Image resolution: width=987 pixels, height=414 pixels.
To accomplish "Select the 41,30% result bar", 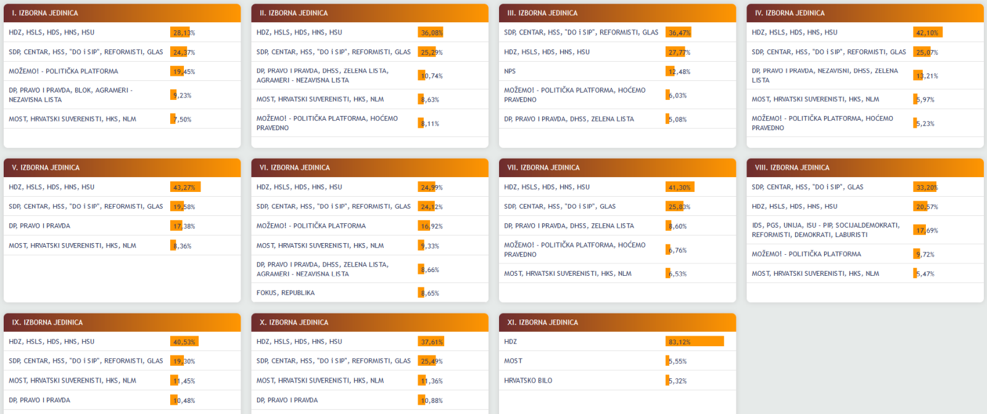I will 680,187.
